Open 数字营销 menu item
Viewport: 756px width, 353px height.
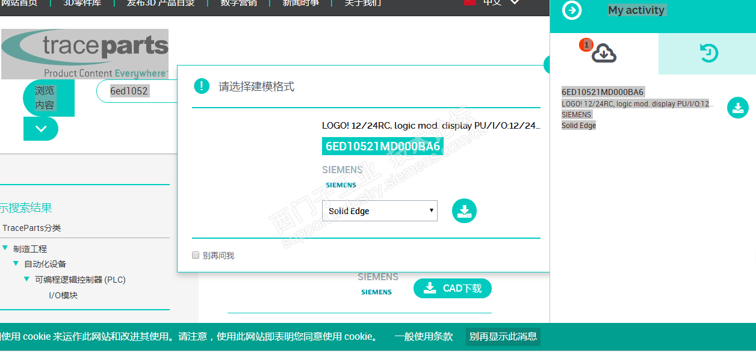coord(239,3)
